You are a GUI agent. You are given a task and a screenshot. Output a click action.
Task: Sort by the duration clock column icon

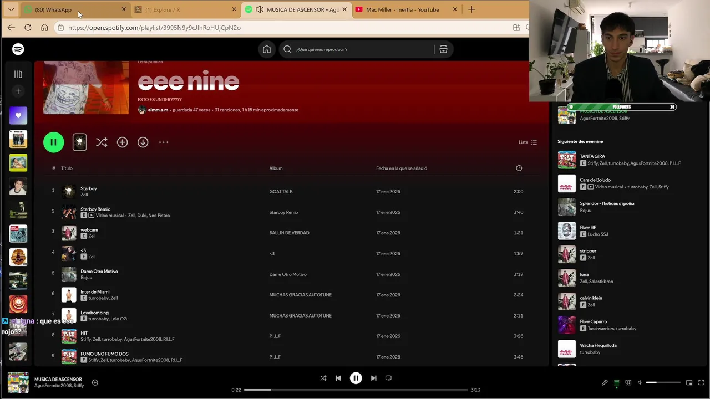(519, 168)
